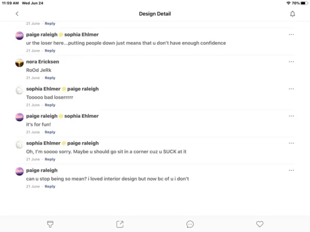Reply to nora Ericksen's "RoOd JeRk" comment

click(50, 78)
